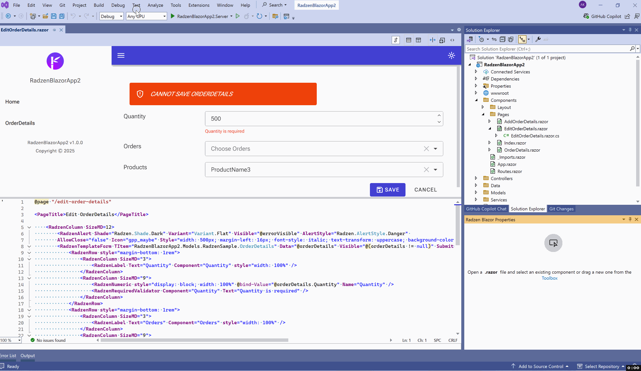Click Home in the preview sidebar
This screenshot has width=641, height=371.
click(12, 102)
